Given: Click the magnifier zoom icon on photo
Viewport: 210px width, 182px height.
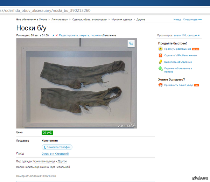Looking at the screenshot, I should coord(131,43).
